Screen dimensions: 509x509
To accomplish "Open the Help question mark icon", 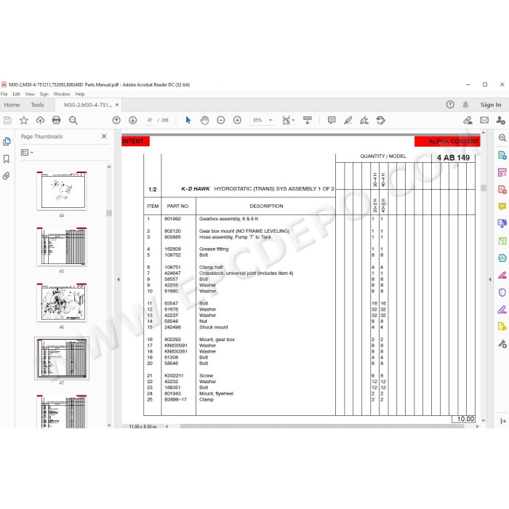I will (x=450, y=105).
